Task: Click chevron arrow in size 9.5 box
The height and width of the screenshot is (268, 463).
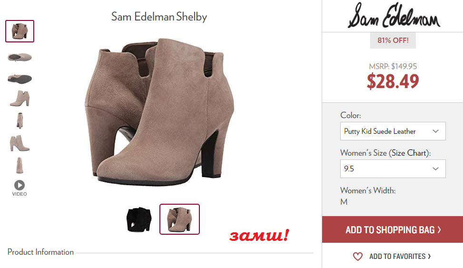Action: point(435,169)
